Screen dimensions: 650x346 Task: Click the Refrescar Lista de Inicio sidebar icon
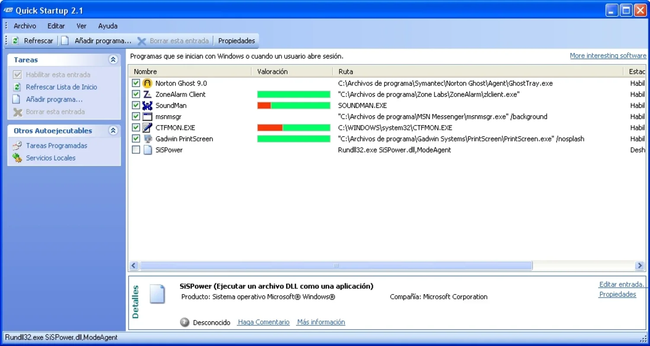[17, 87]
